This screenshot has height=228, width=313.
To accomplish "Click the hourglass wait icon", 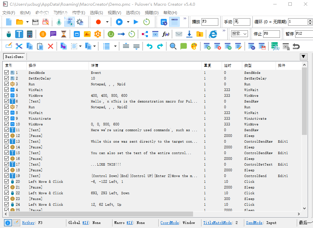I will [64, 34].
